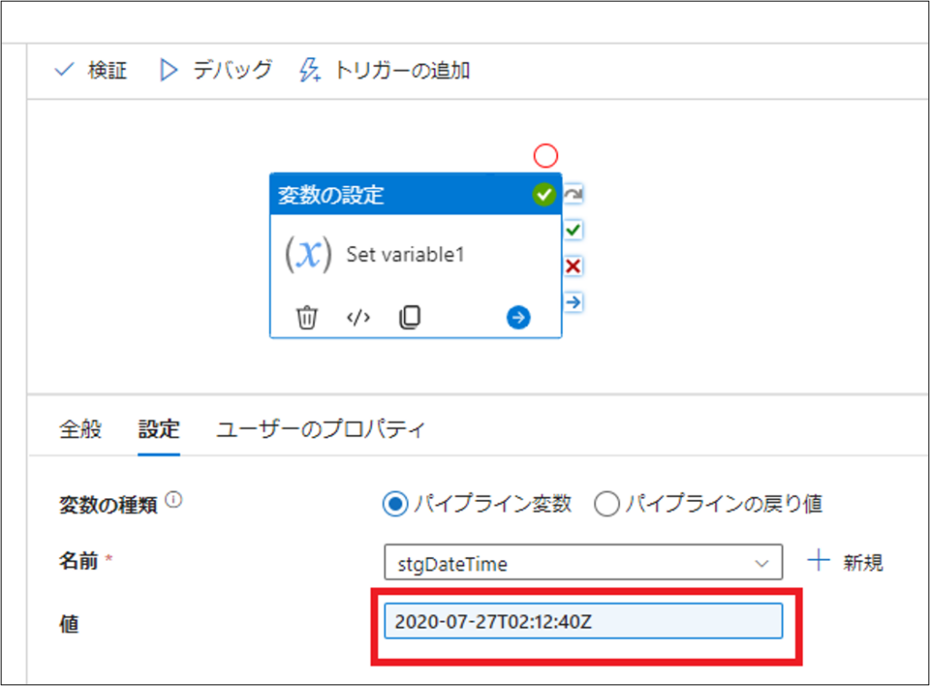Switch to the ユーザーのプロパティ tab
This screenshot has height=686, width=930.
tap(321, 429)
